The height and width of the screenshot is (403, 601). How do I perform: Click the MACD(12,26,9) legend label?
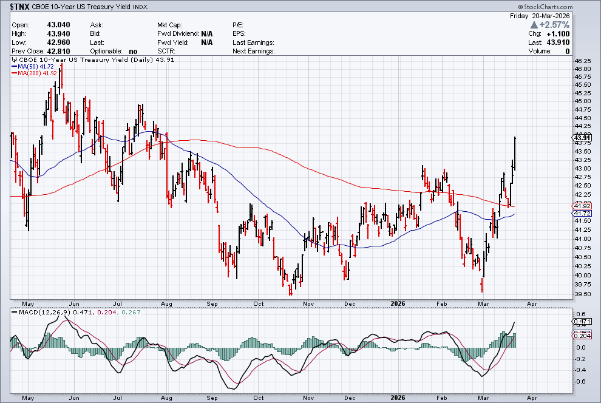(x=41, y=312)
